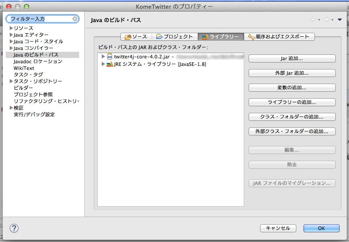Expand the リソース tree node
The height and width of the screenshot is (242, 349).
[x=11, y=28]
